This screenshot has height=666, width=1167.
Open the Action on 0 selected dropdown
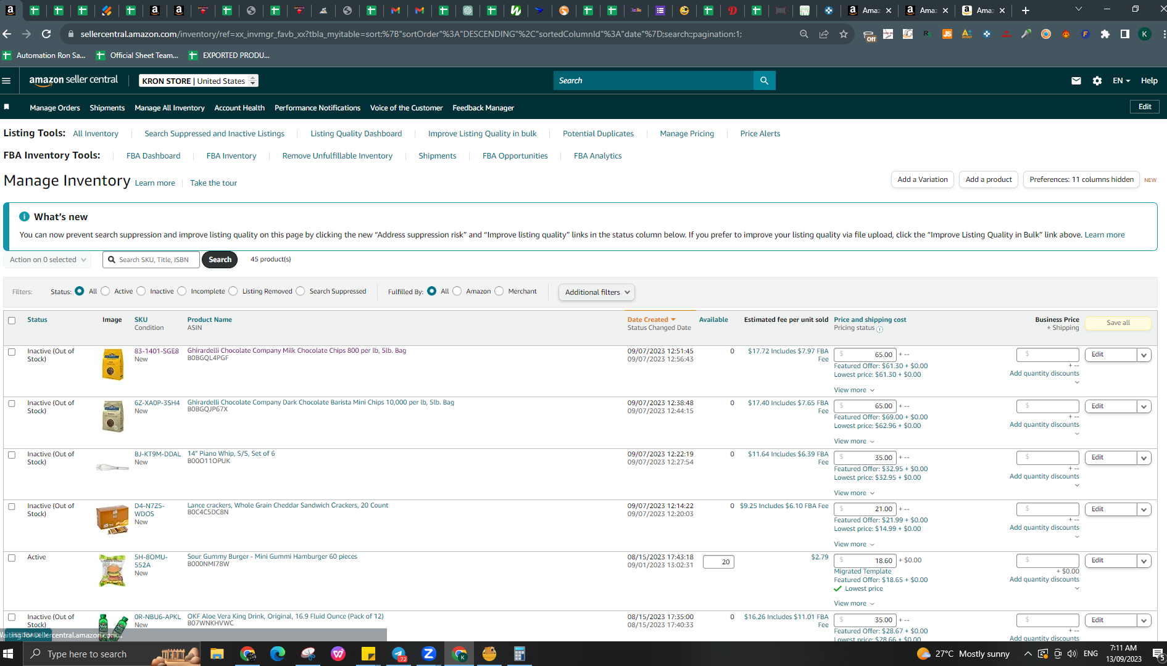coord(48,260)
